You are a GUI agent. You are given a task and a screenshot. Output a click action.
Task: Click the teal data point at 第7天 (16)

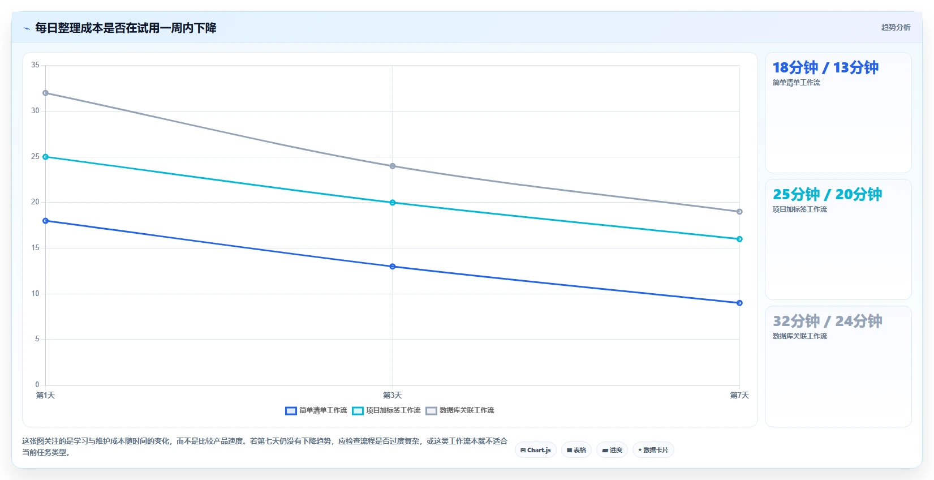click(739, 239)
